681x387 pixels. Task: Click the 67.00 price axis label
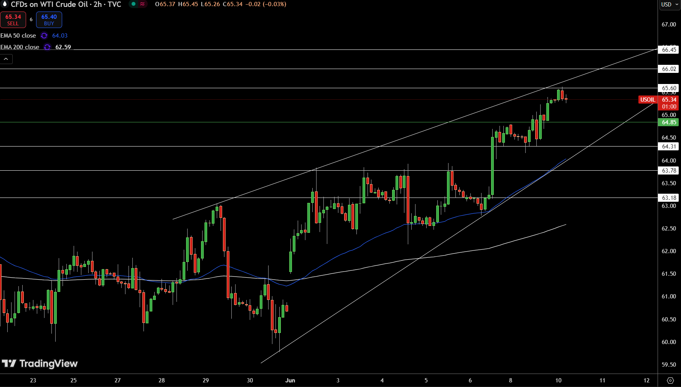click(669, 25)
